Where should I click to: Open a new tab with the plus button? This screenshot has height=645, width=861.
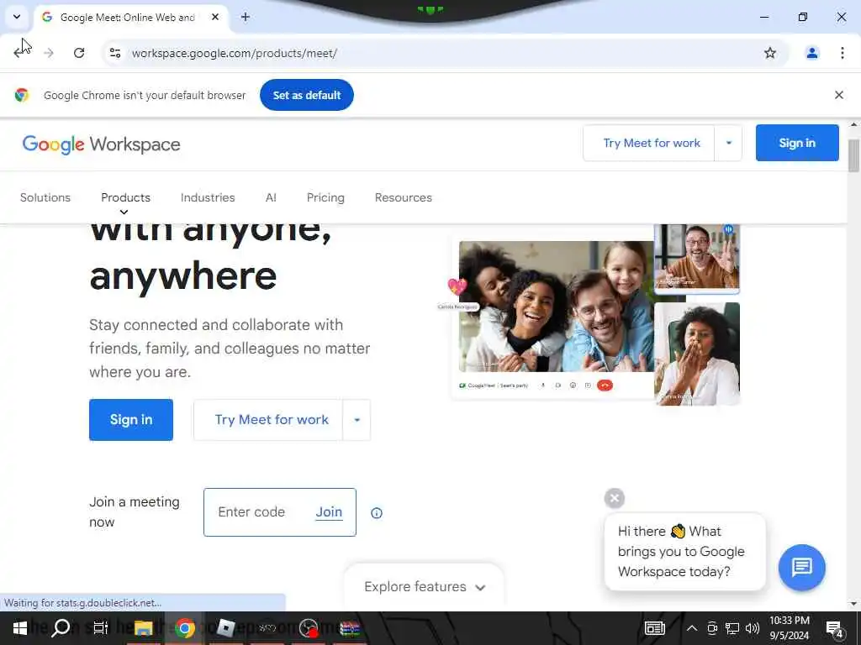coord(246,17)
